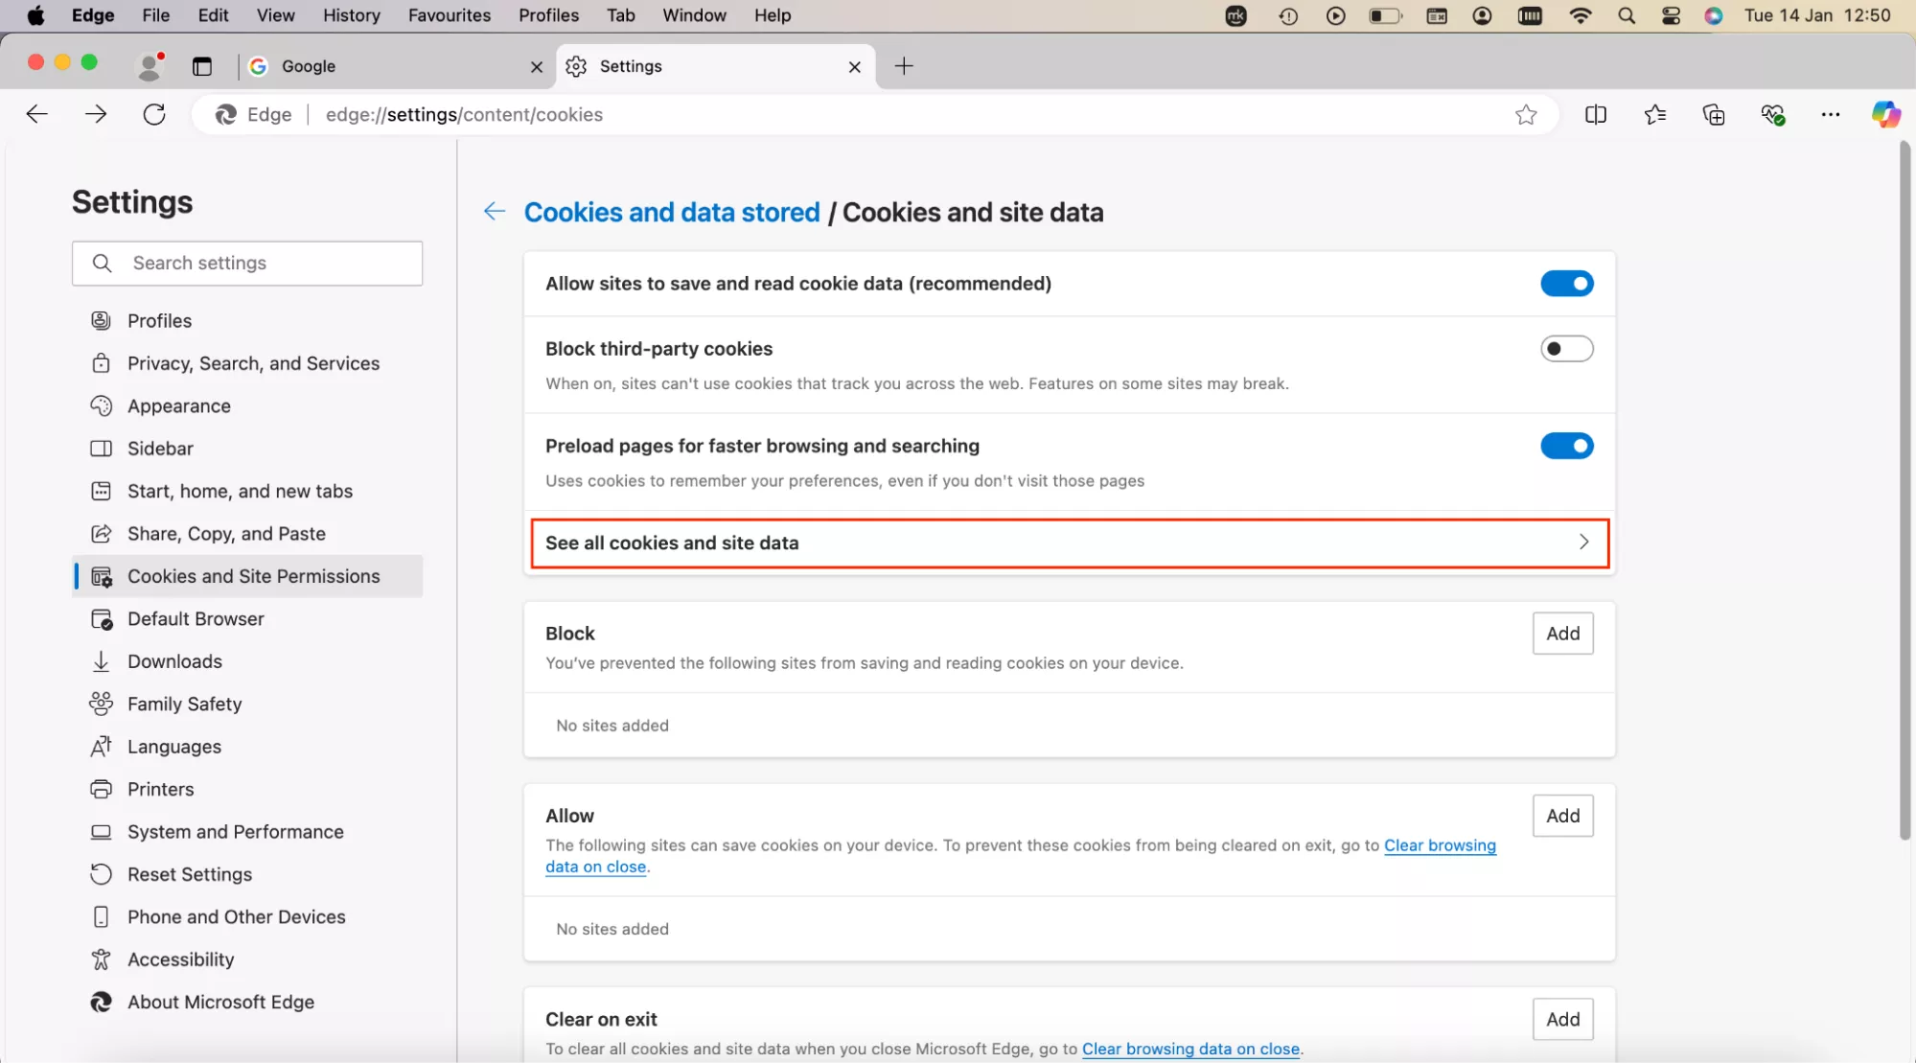1916x1063 pixels.
Task: Disable Allow sites to save cookie data
Action: (x=1566, y=284)
